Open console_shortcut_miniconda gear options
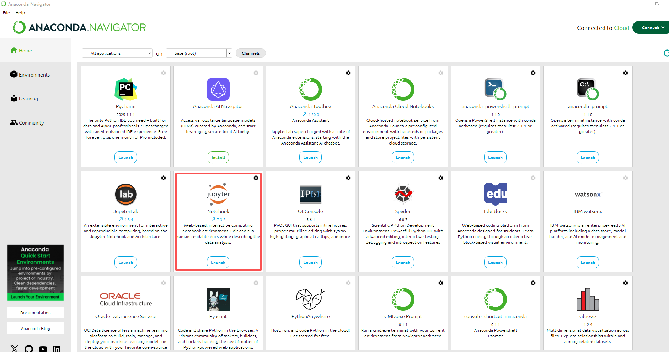 coord(533,283)
